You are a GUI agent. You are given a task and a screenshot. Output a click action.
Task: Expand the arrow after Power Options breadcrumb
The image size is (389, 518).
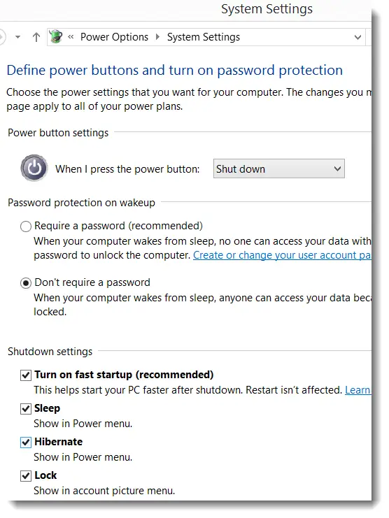[x=157, y=36]
